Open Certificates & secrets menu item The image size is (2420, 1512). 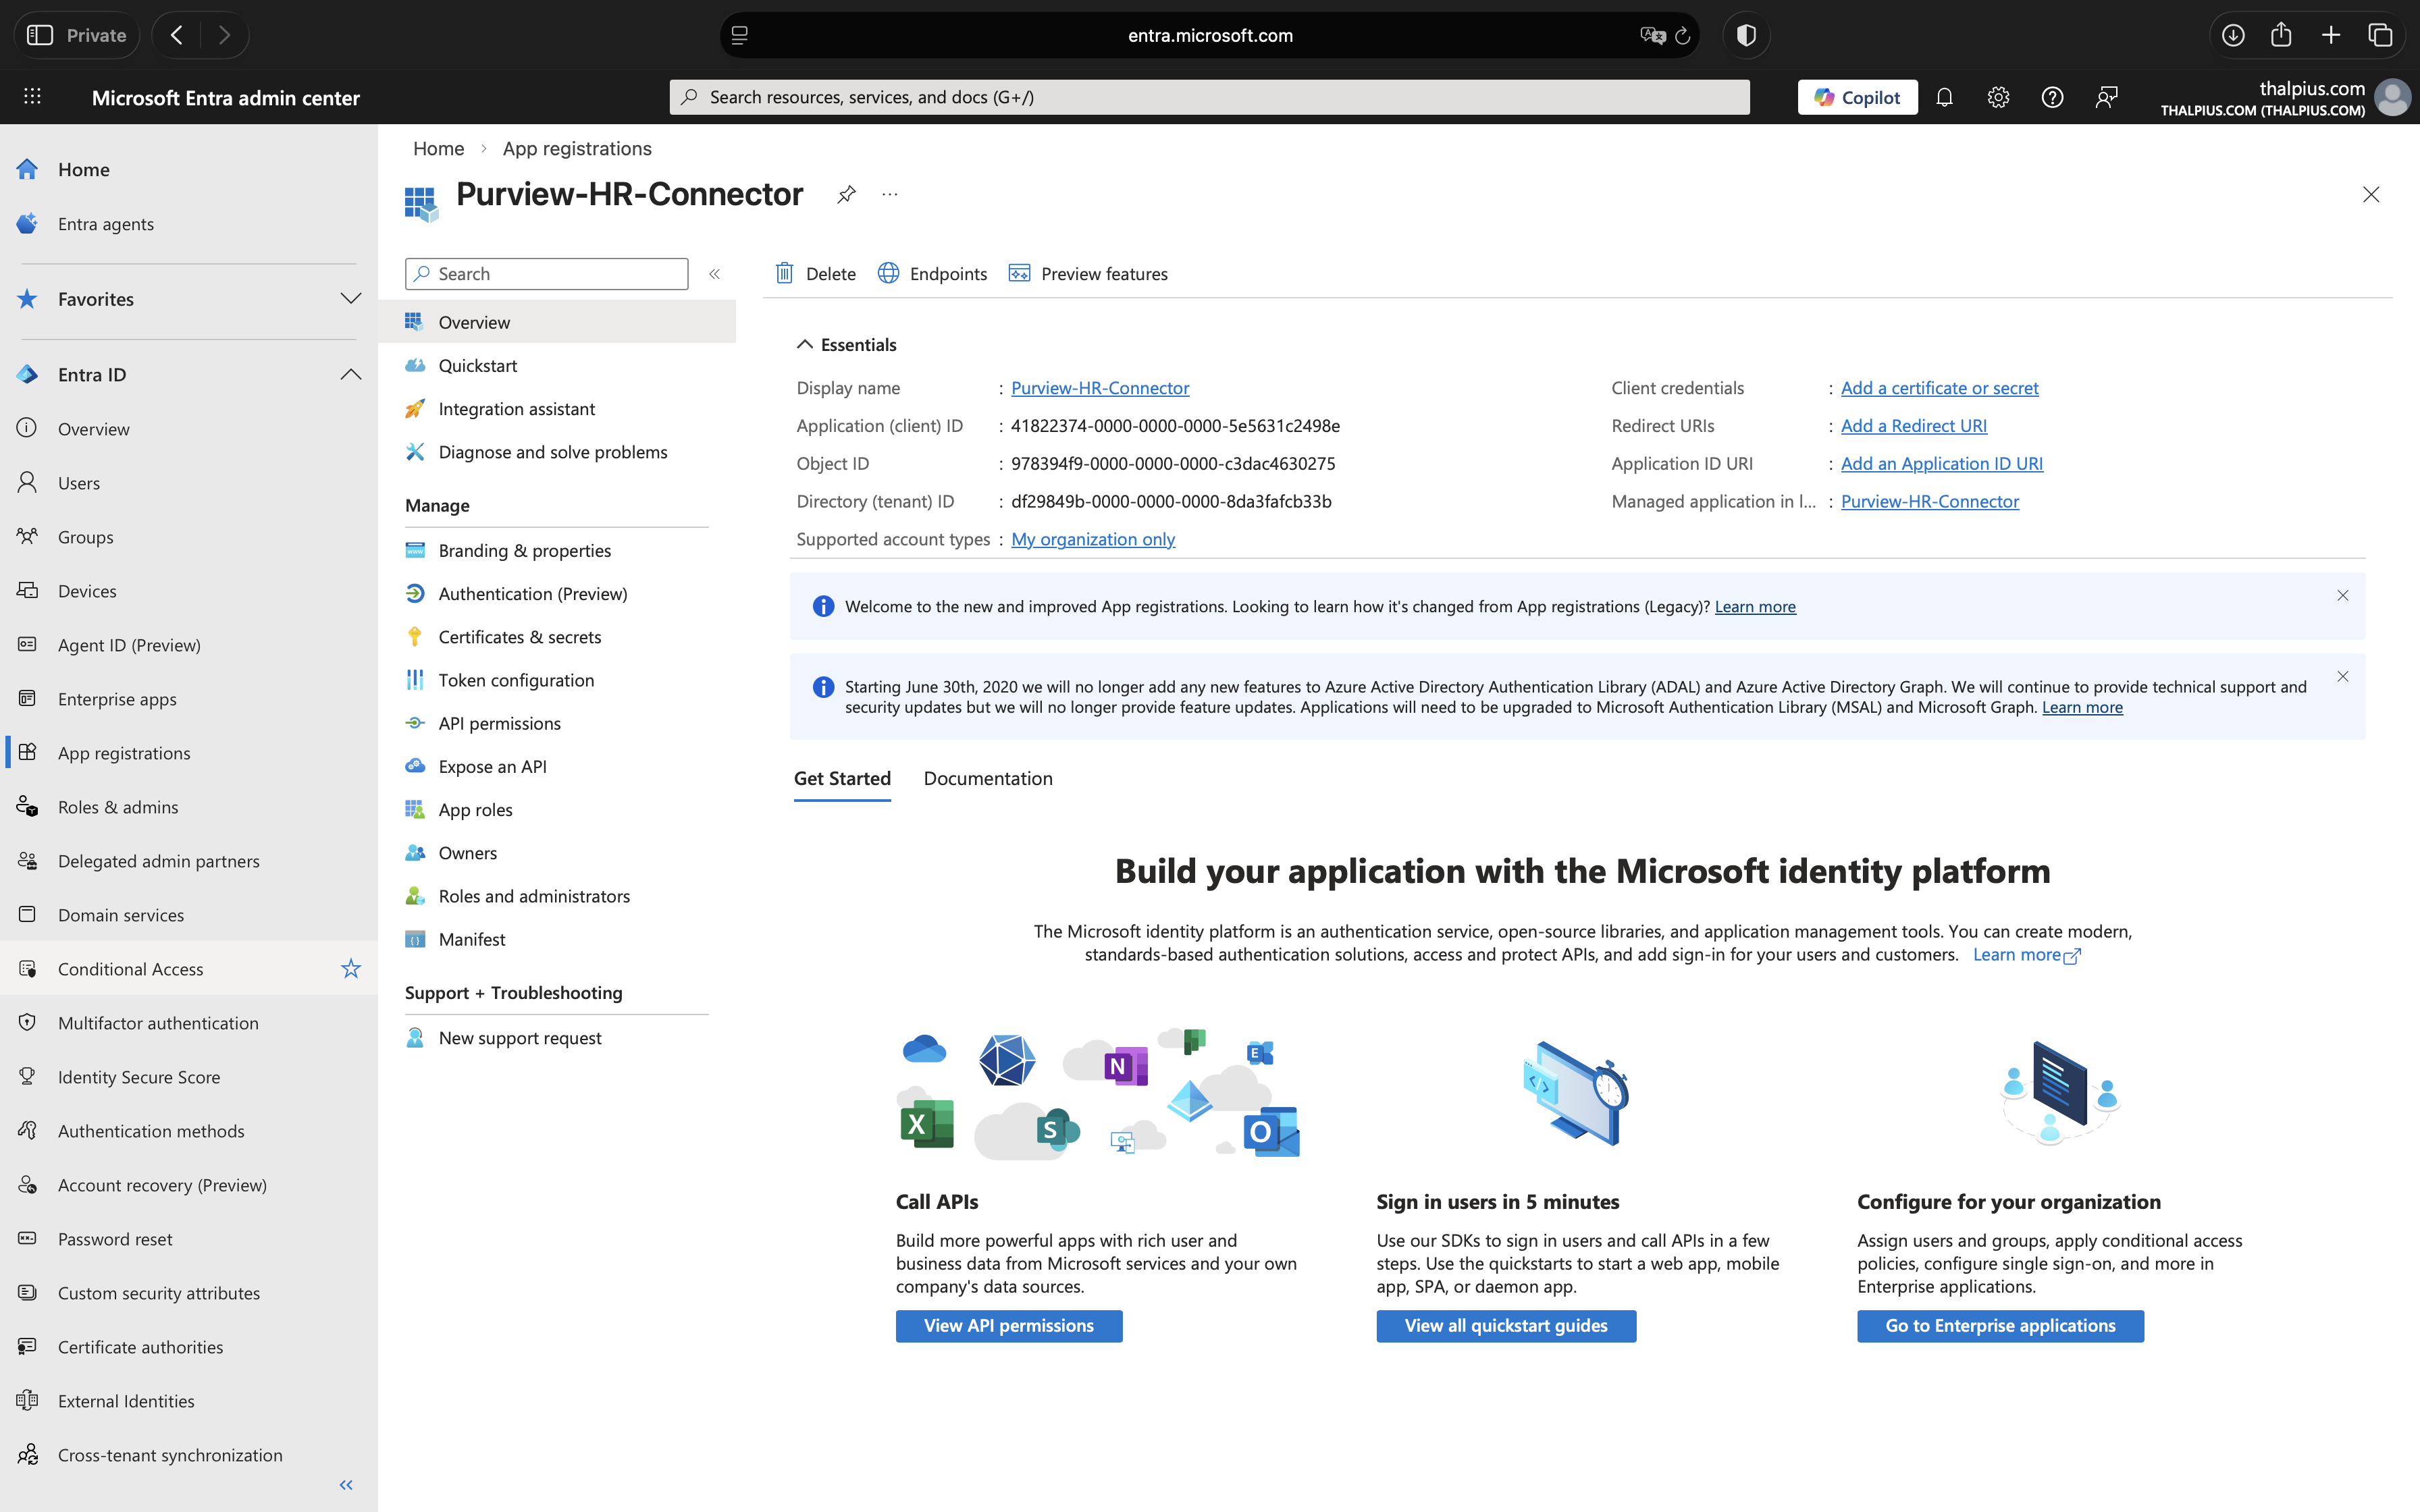(x=519, y=637)
